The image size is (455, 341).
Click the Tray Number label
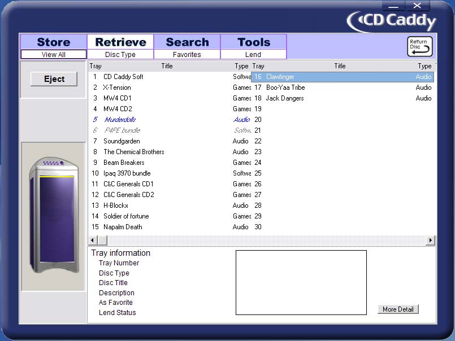[119, 263]
